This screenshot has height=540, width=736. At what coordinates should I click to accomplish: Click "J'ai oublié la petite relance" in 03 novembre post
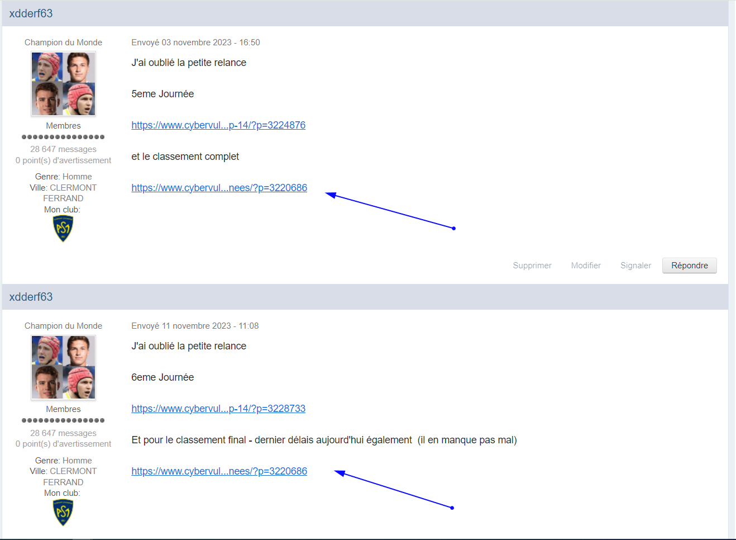(189, 63)
